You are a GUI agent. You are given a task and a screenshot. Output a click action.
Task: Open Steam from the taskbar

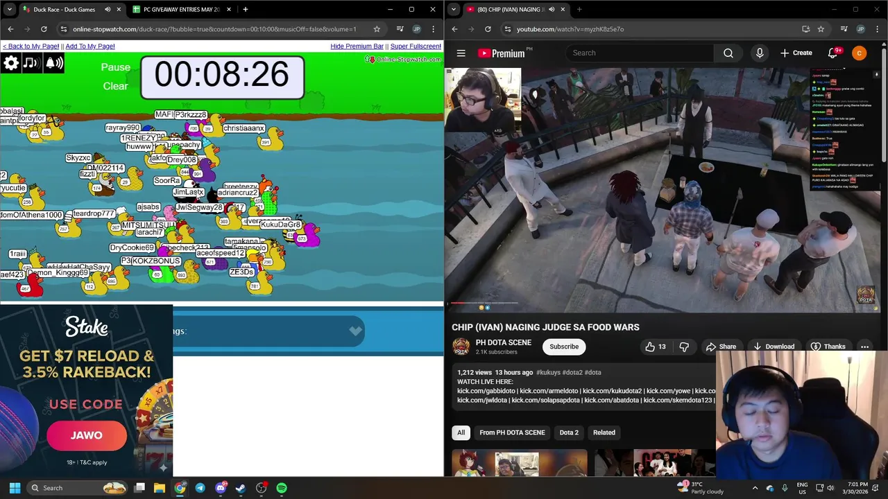click(241, 488)
